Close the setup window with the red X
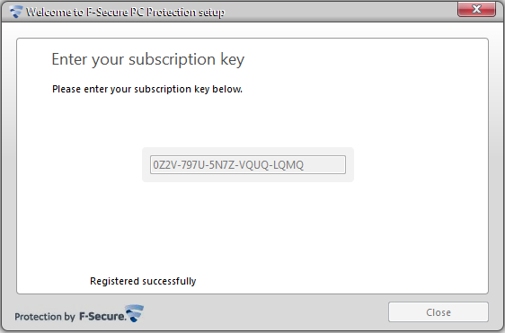This screenshot has height=333, width=505. click(x=476, y=9)
